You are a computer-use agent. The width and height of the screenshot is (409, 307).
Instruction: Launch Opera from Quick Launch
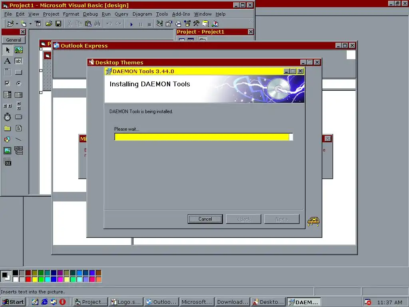click(63, 302)
